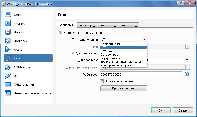Regenerate MAC address with refresh icon

[187, 74]
